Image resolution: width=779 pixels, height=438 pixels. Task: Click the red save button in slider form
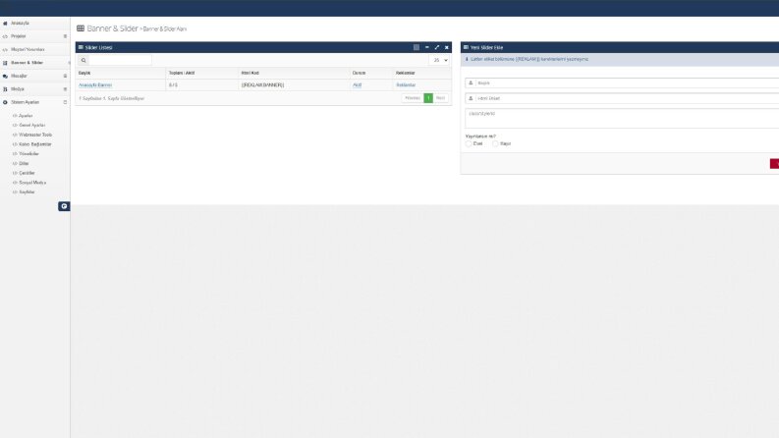pyautogui.click(x=774, y=164)
